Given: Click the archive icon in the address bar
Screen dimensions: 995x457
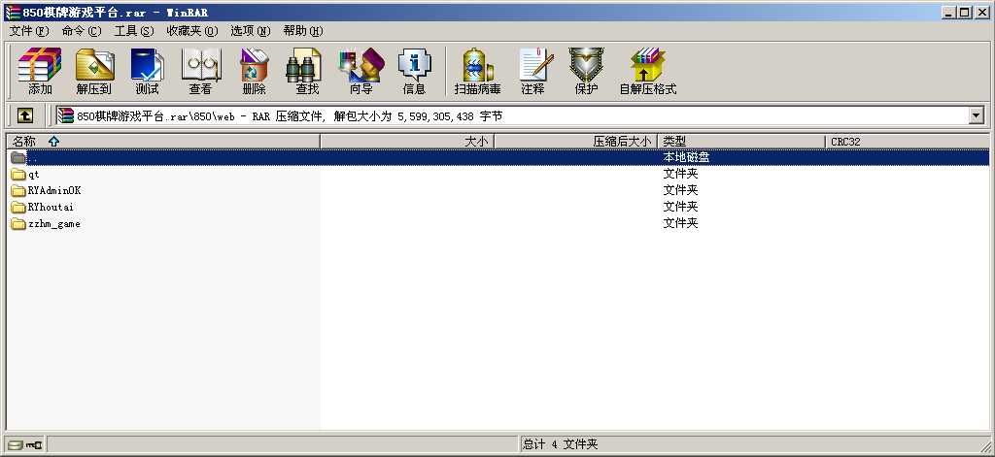Looking at the screenshot, I should (x=65, y=116).
